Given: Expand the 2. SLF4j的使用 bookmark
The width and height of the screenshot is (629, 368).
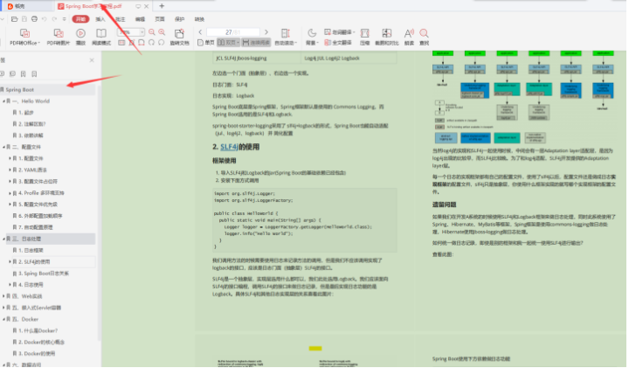Looking at the screenshot, I should [10, 261].
